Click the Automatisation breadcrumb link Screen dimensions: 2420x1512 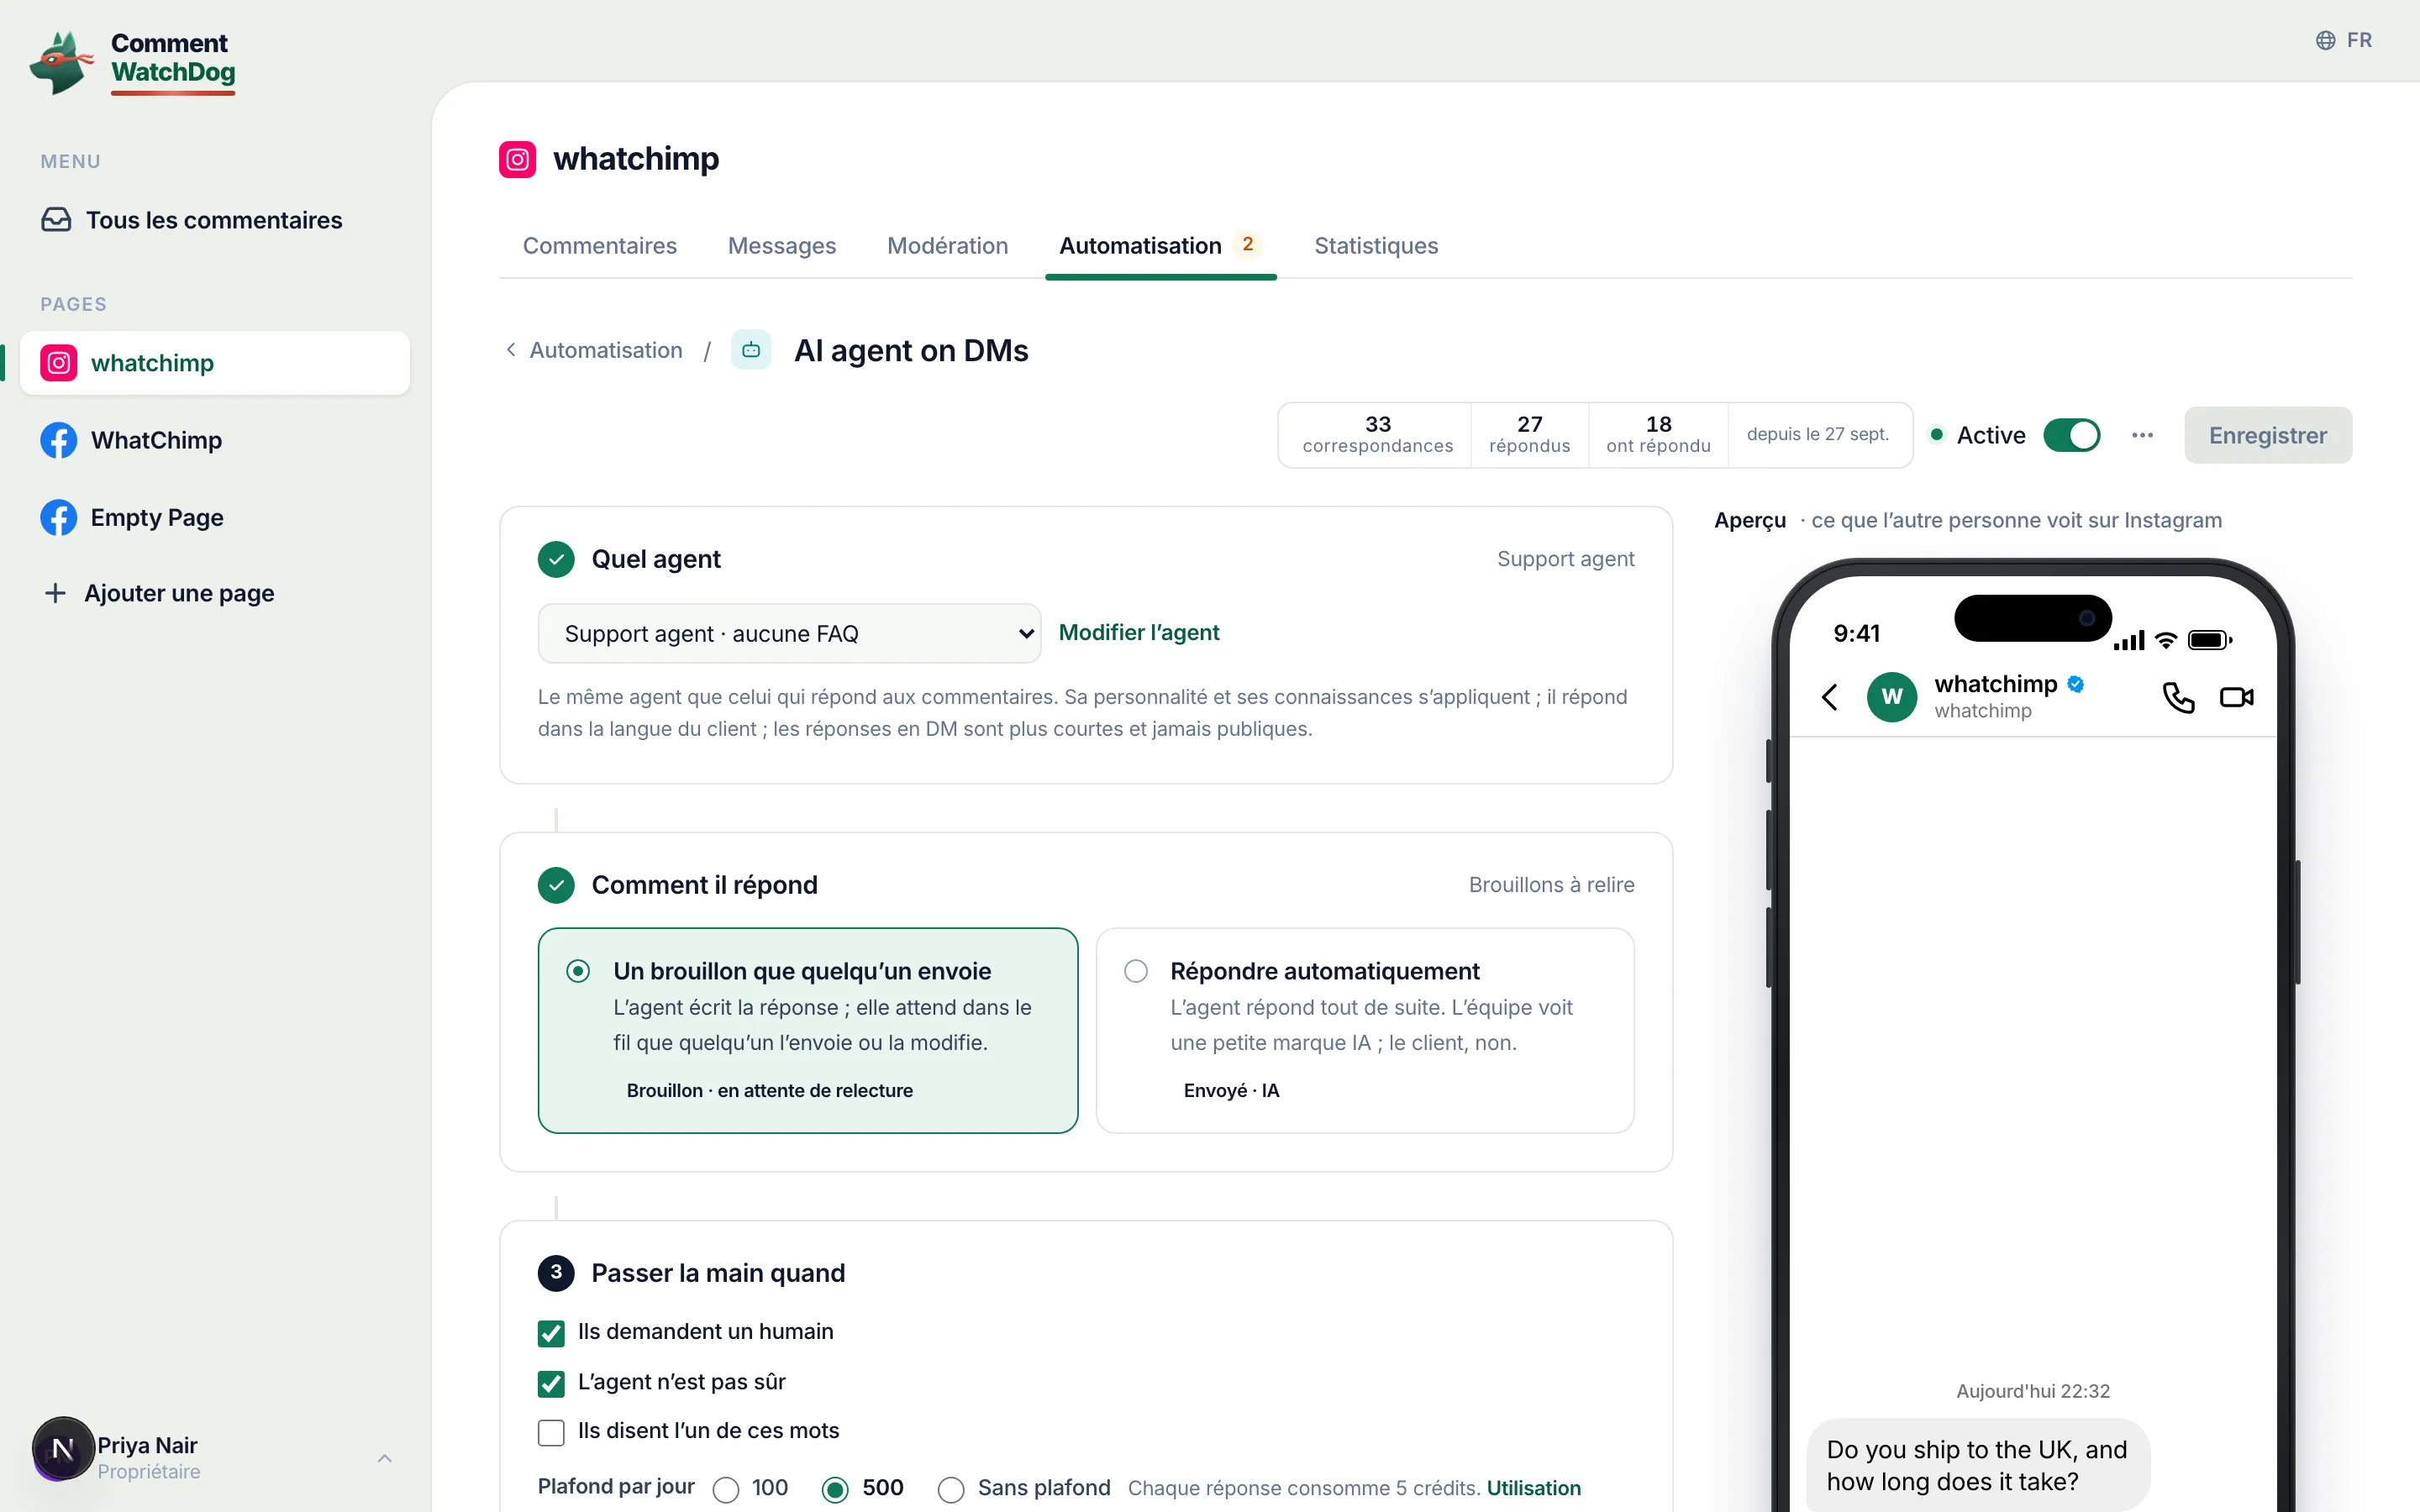(606, 350)
